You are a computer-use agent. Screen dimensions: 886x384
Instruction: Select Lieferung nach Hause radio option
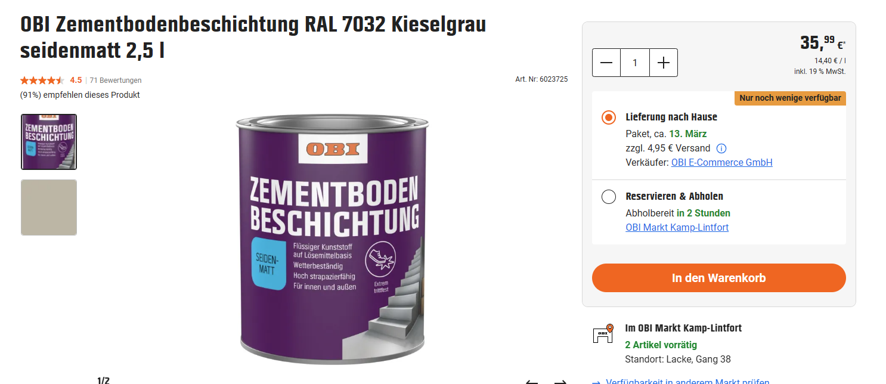(x=609, y=117)
